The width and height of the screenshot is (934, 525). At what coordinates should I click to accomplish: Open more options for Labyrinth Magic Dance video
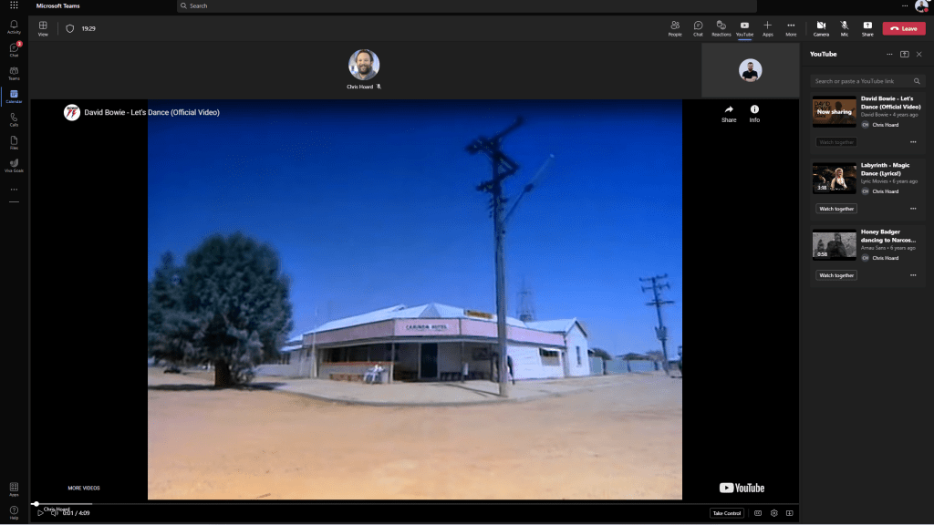tap(913, 209)
